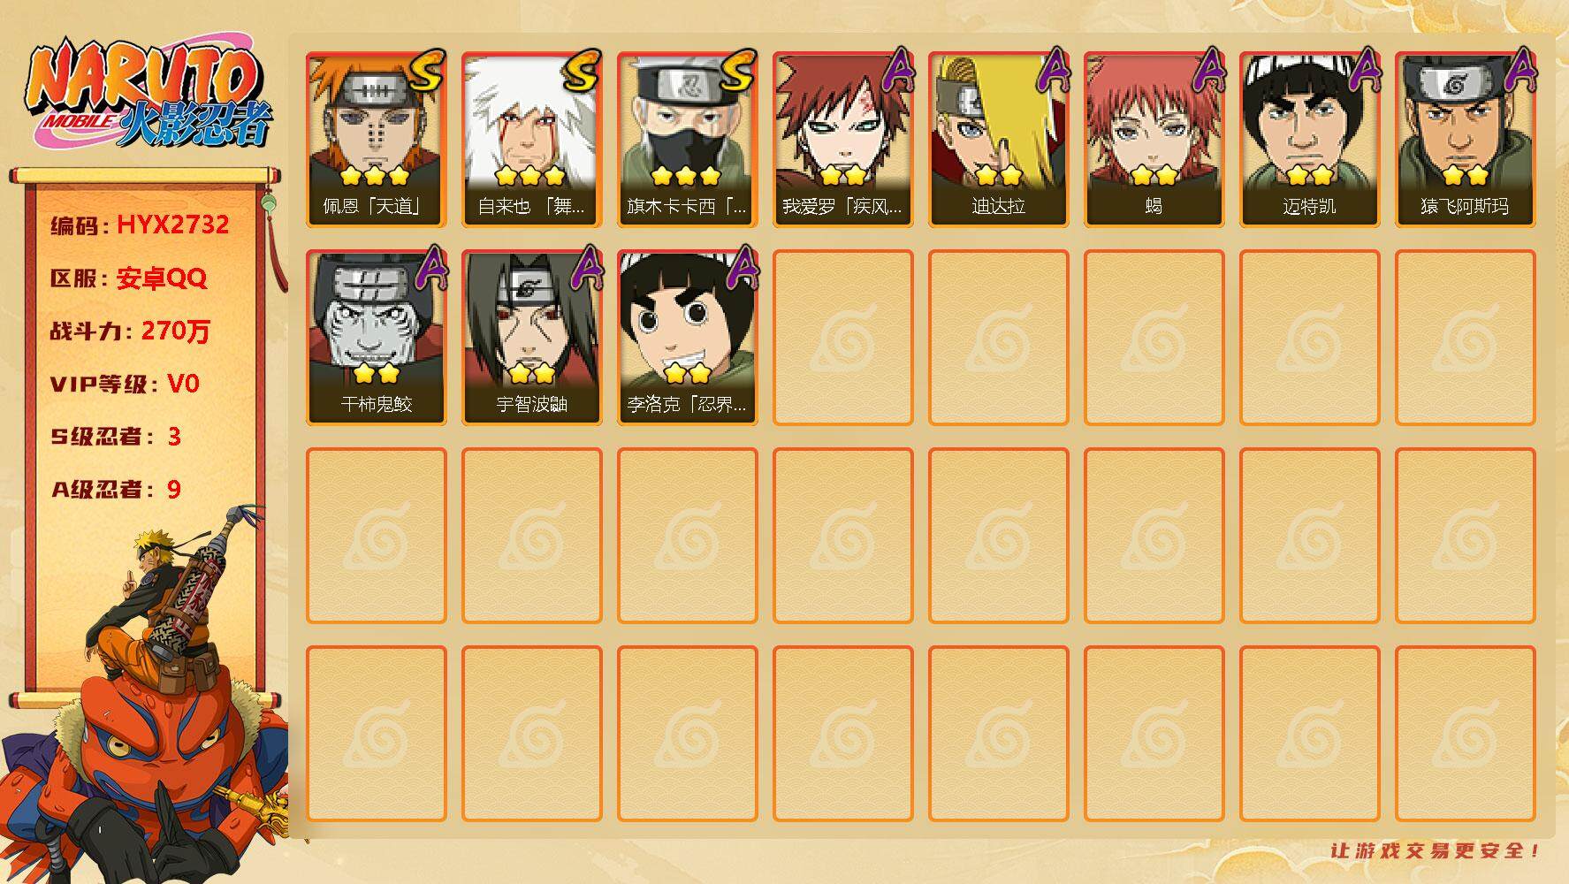Viewport: 1569px width, 884px height.
Task: Select the 李洛克「忍界」 ninja card
Action: (x=687, y=338)
